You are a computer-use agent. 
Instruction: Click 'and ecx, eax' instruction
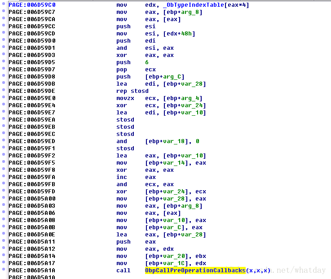click(145, 184)
